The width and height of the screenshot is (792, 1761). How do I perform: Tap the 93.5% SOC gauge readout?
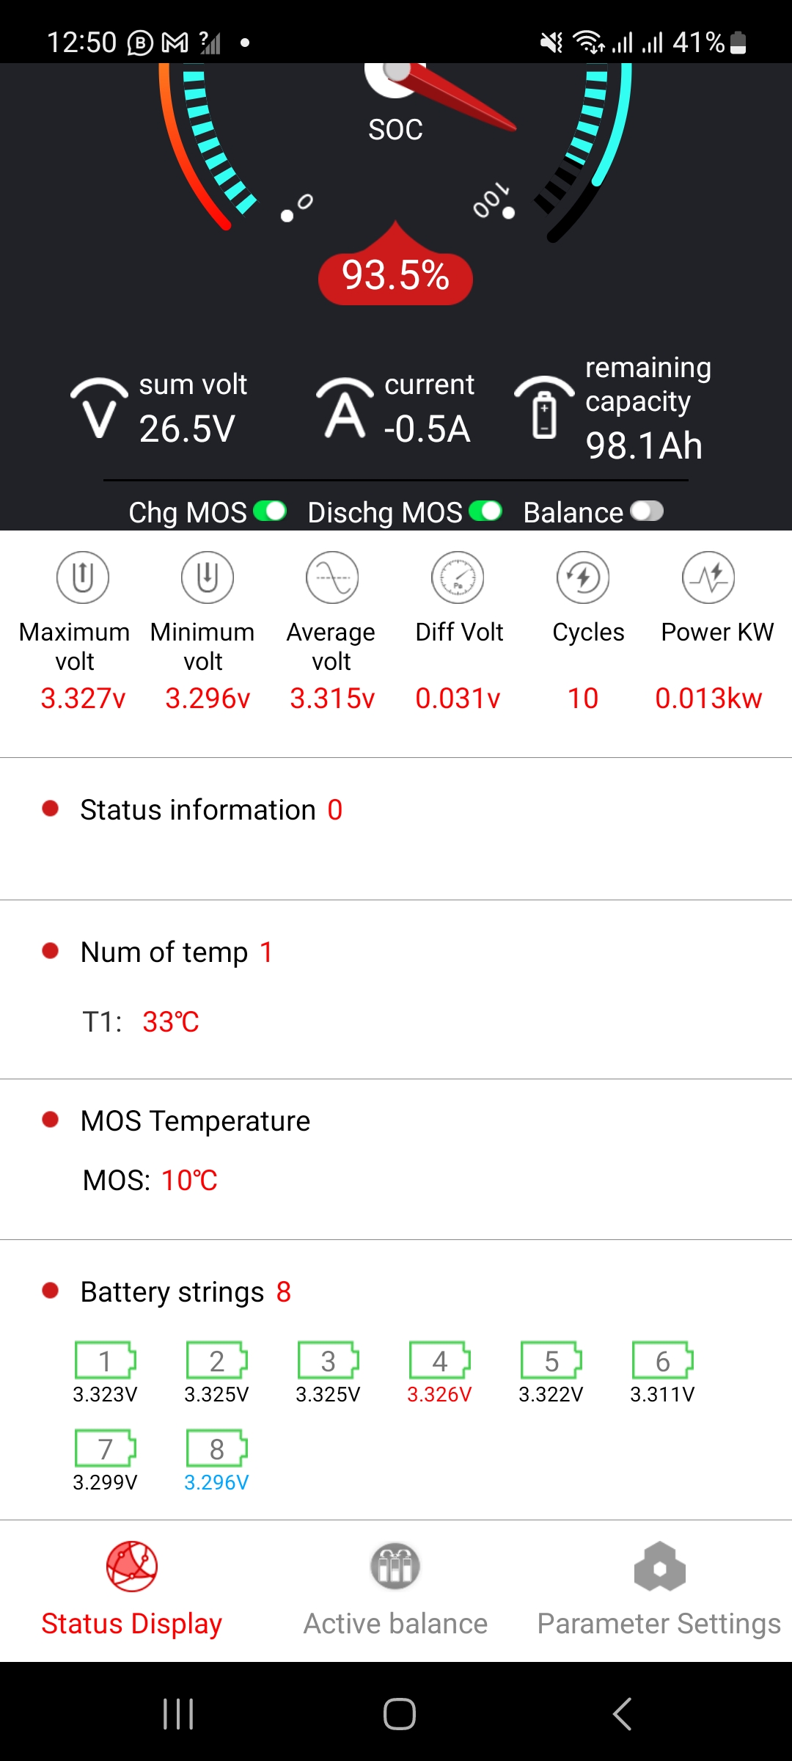395,277
